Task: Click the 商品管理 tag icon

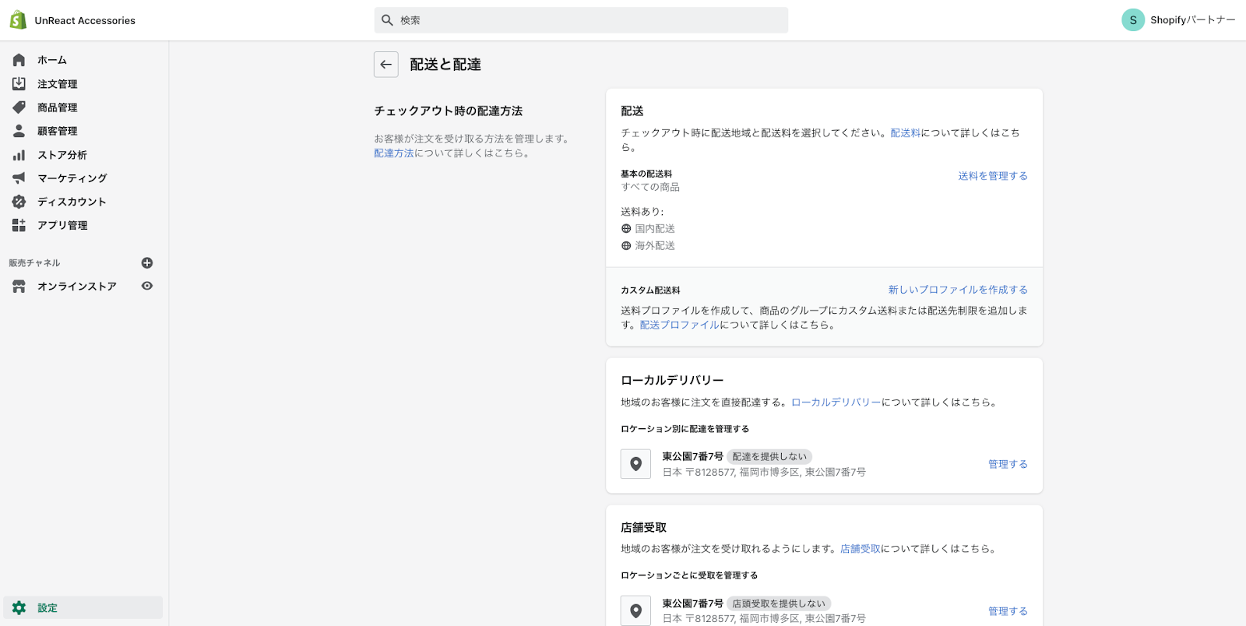Action: (19, 107)
